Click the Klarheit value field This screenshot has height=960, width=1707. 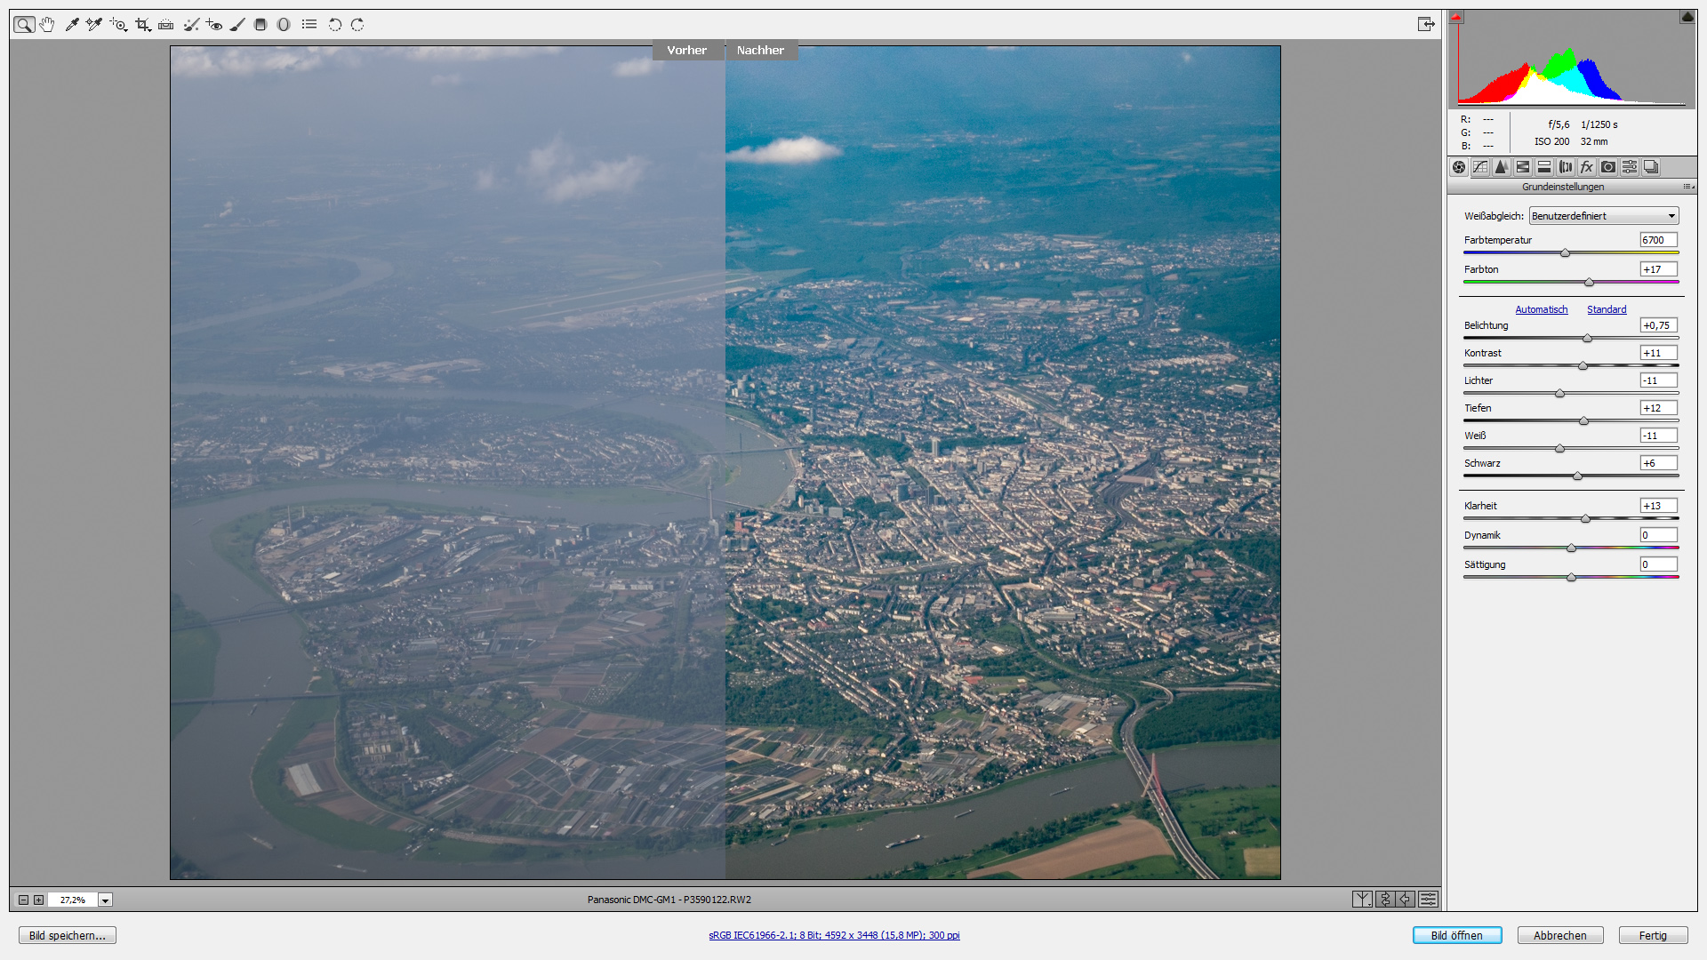(1659, 506)
